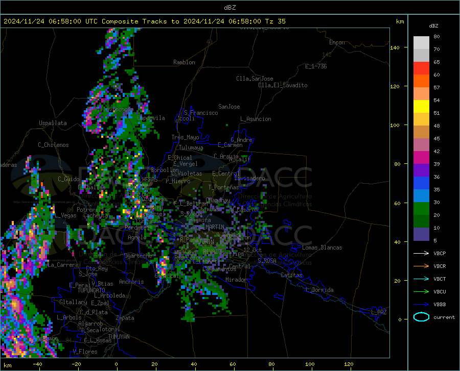Click the 'Algarrob' map label
This screenshot has width=460, height=371.
click(90, 324)
